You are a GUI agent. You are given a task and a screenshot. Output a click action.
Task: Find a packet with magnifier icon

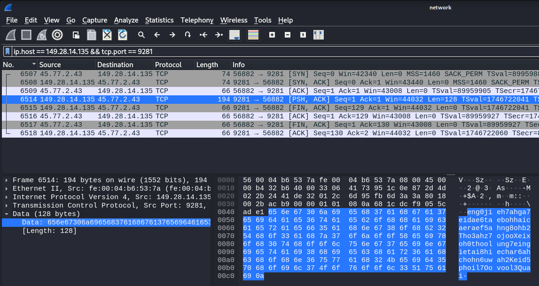141,35
